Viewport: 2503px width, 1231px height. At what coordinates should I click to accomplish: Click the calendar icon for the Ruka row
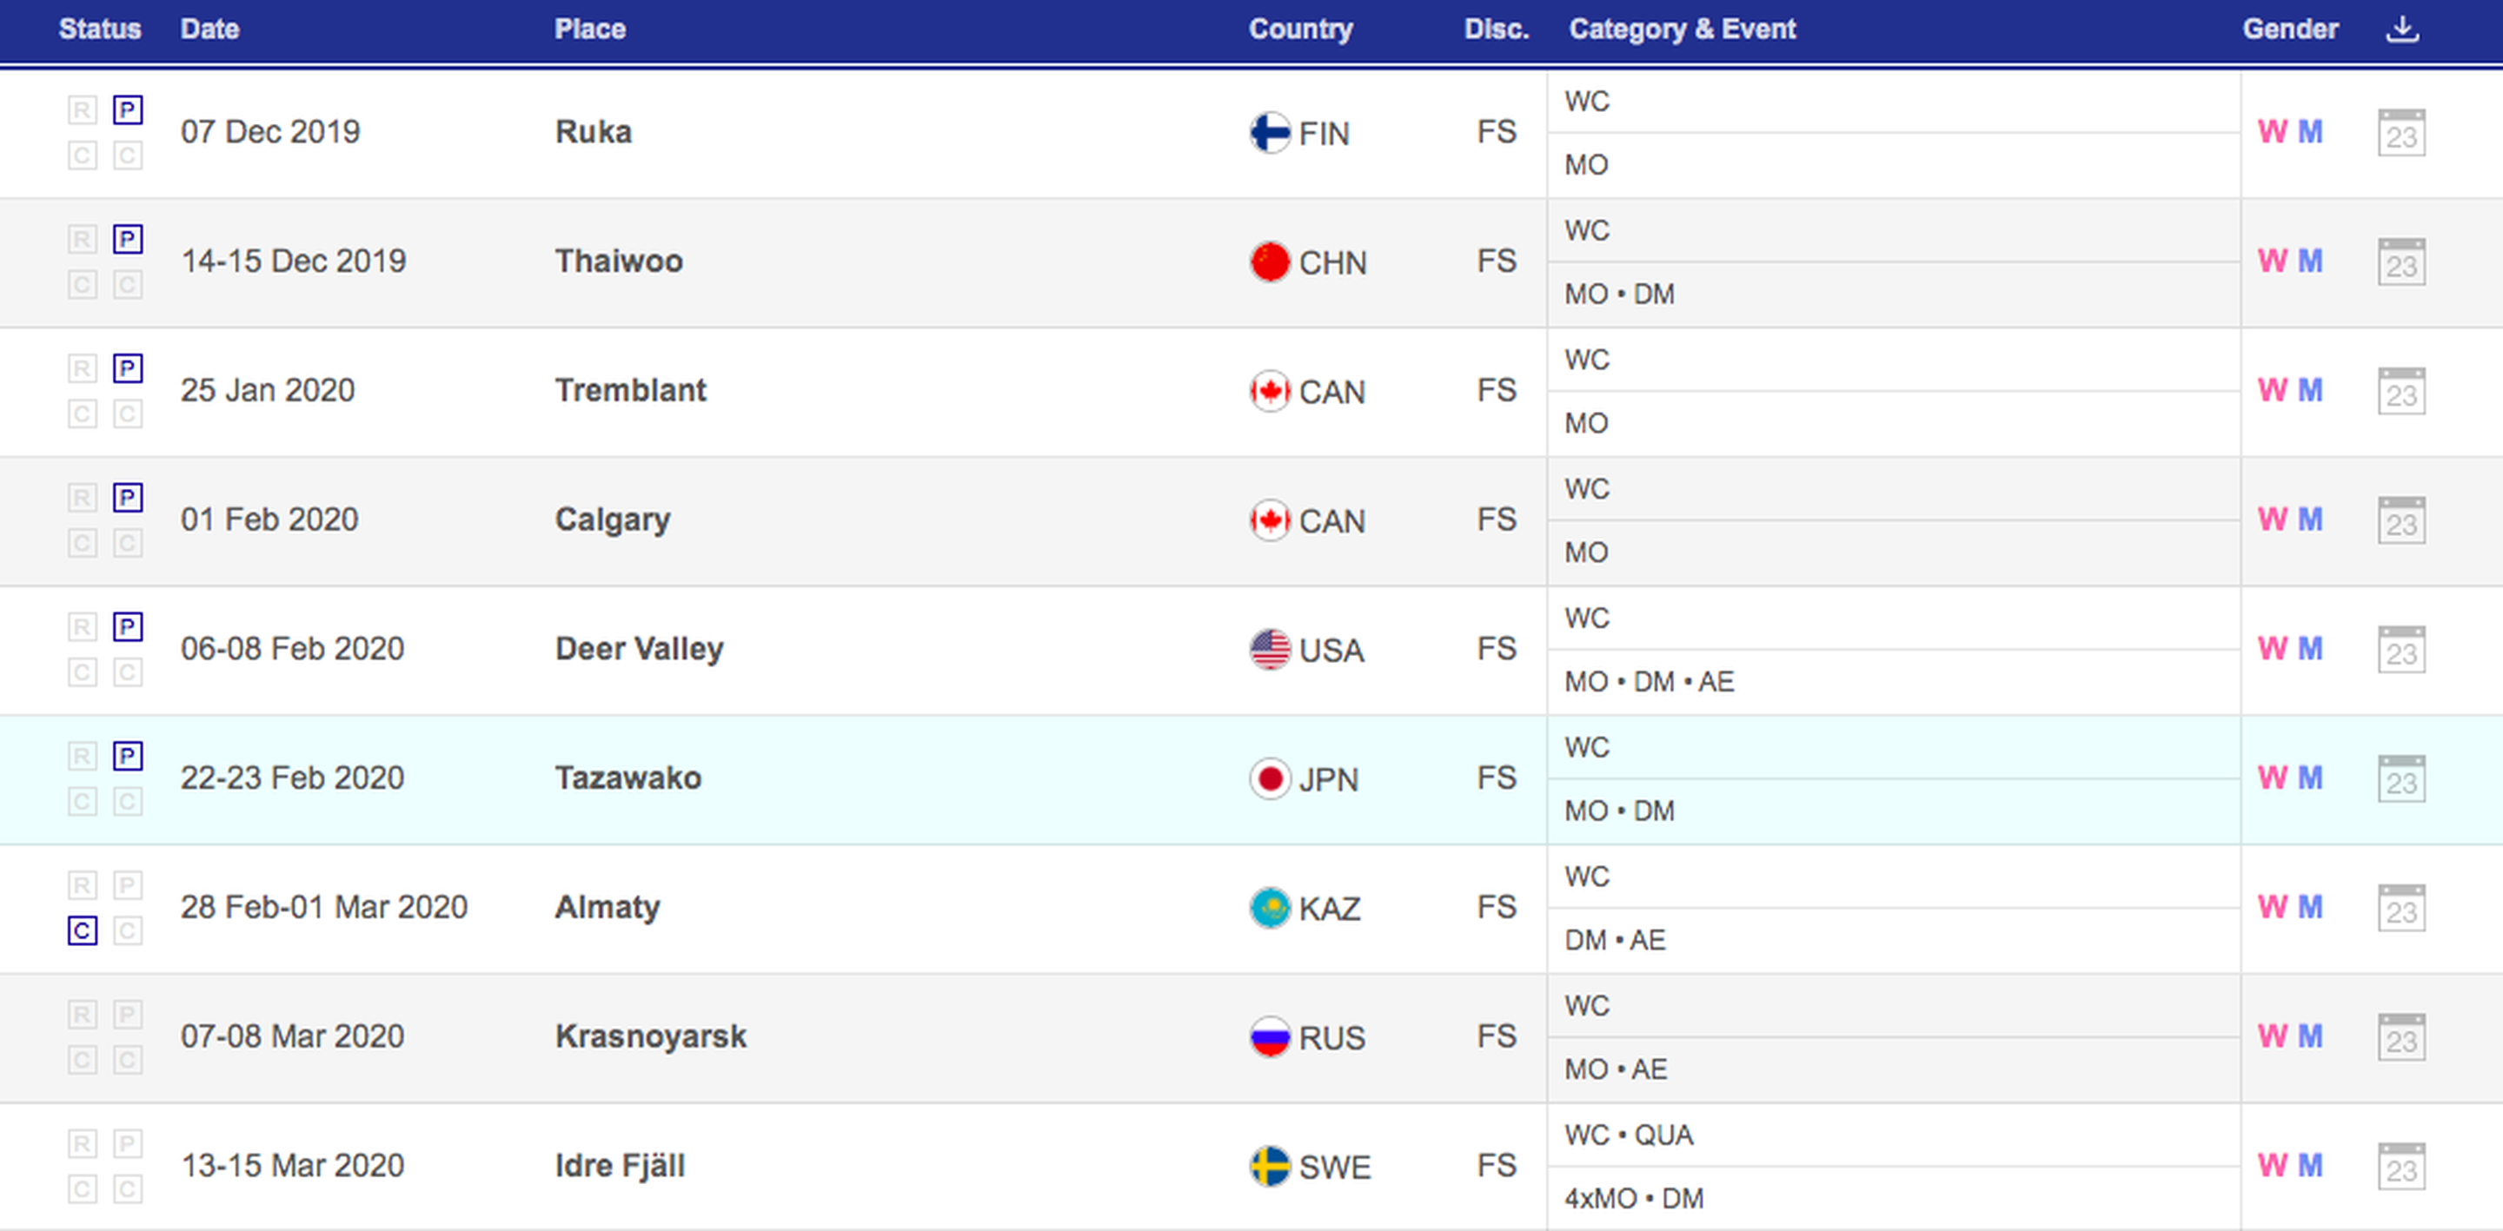coord(2401,133)
